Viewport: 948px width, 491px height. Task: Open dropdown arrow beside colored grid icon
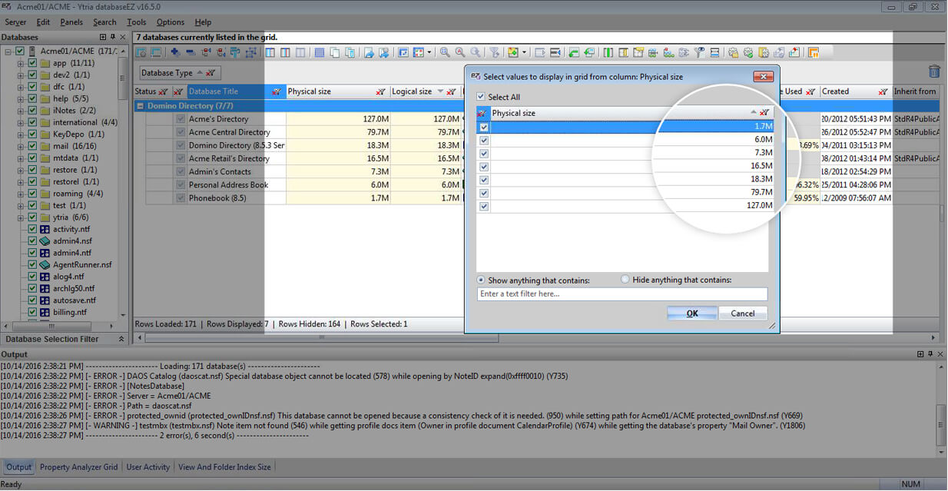coord(429,52)
